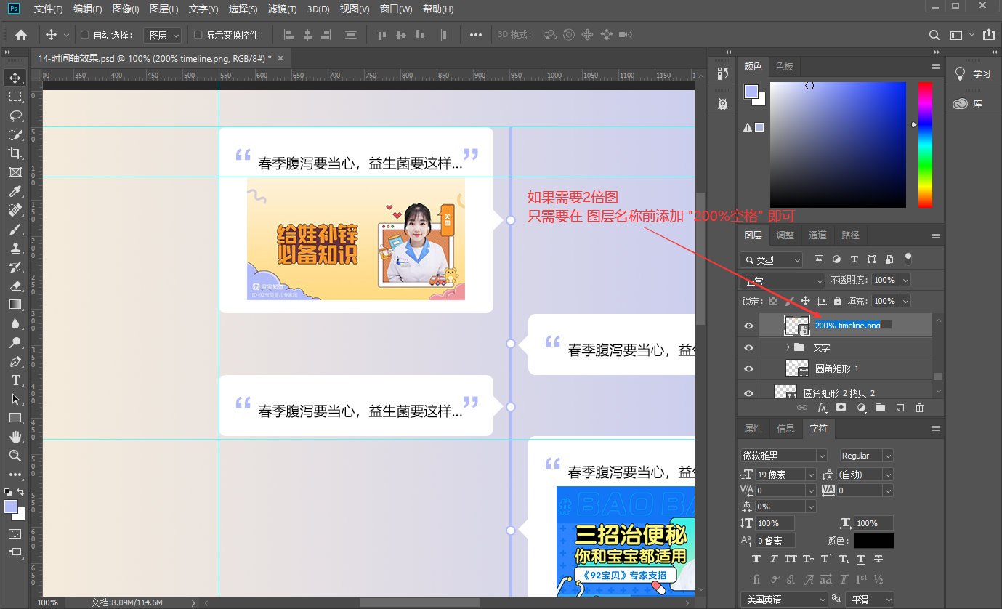This screenshot has height=609, width=1002.
Task: Select the Zoom tool in the toolbox
Action: coord(15,456)
